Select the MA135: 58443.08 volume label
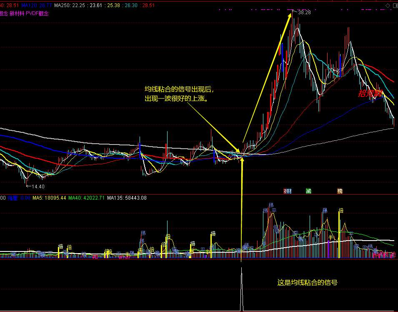The image size is (398, 312). [127, 198]
